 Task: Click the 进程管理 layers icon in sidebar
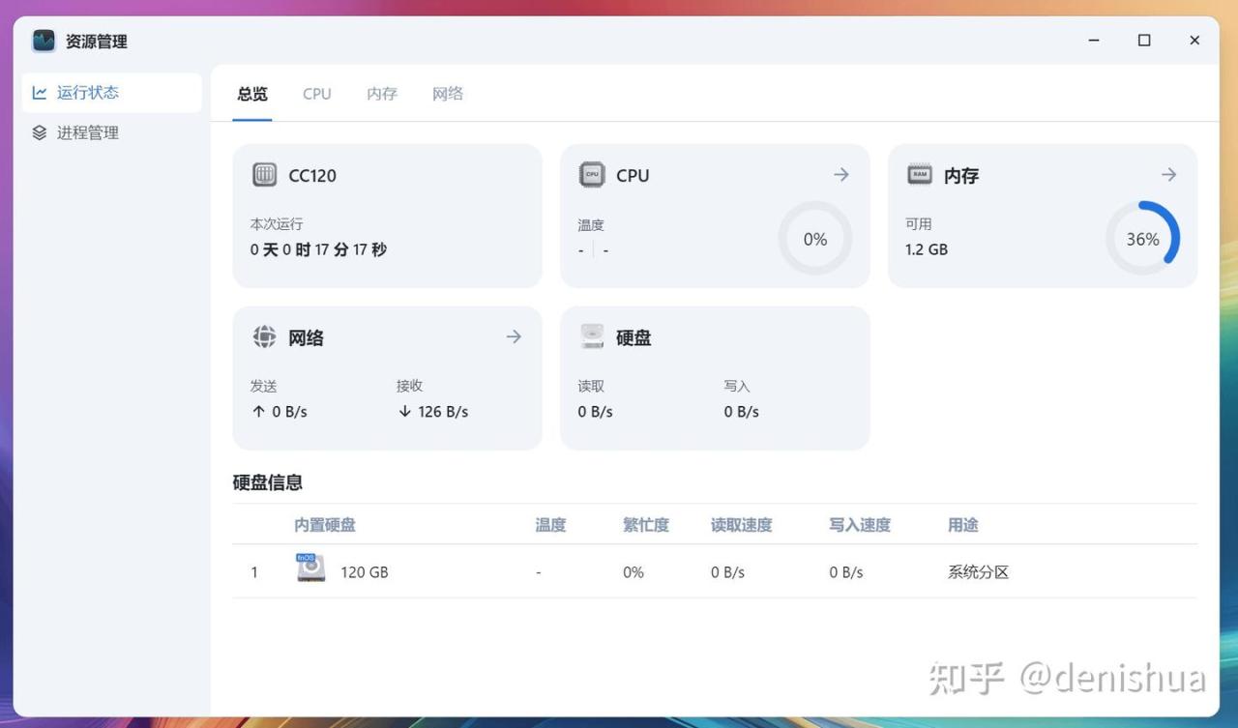click(x=40, y=133)
